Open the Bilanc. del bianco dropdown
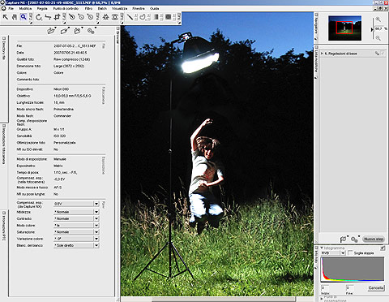This screenshot has height=302, width=389. (x=96, y=245)
